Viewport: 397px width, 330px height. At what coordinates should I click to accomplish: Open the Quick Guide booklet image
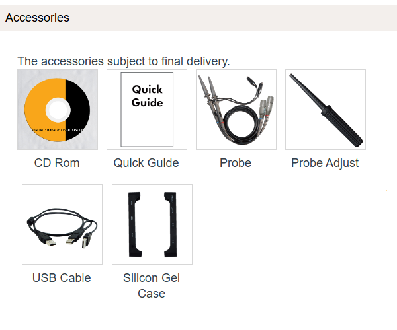147,110
